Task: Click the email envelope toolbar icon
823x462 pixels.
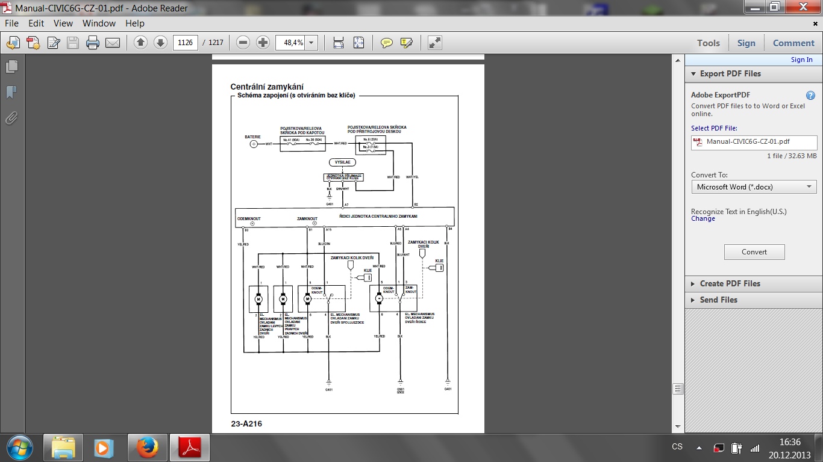Action: coord(113,43)
